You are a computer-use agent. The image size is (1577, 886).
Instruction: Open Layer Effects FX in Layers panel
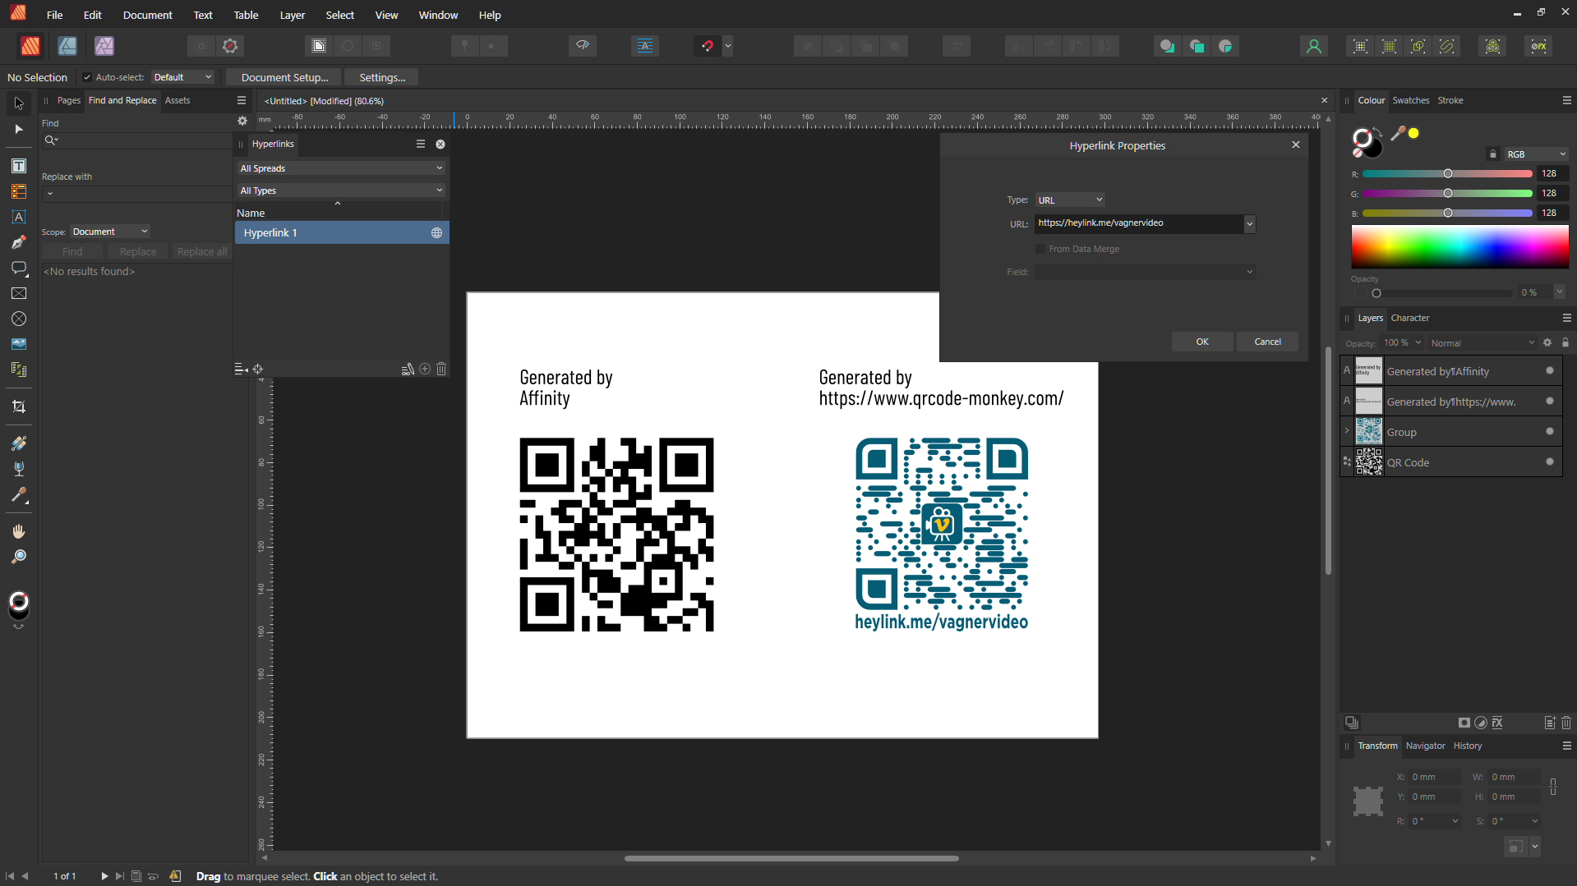click(x=1497, y=723)
